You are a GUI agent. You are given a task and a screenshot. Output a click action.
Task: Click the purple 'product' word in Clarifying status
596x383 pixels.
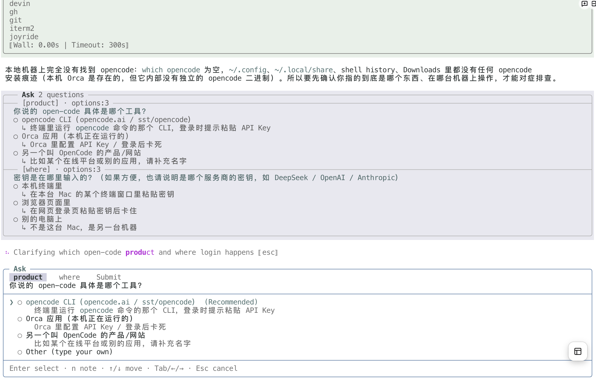click(140, 252)
